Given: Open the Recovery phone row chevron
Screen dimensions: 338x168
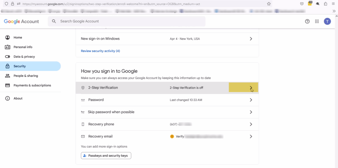Looking at the screenshot, I should (251, 124).
